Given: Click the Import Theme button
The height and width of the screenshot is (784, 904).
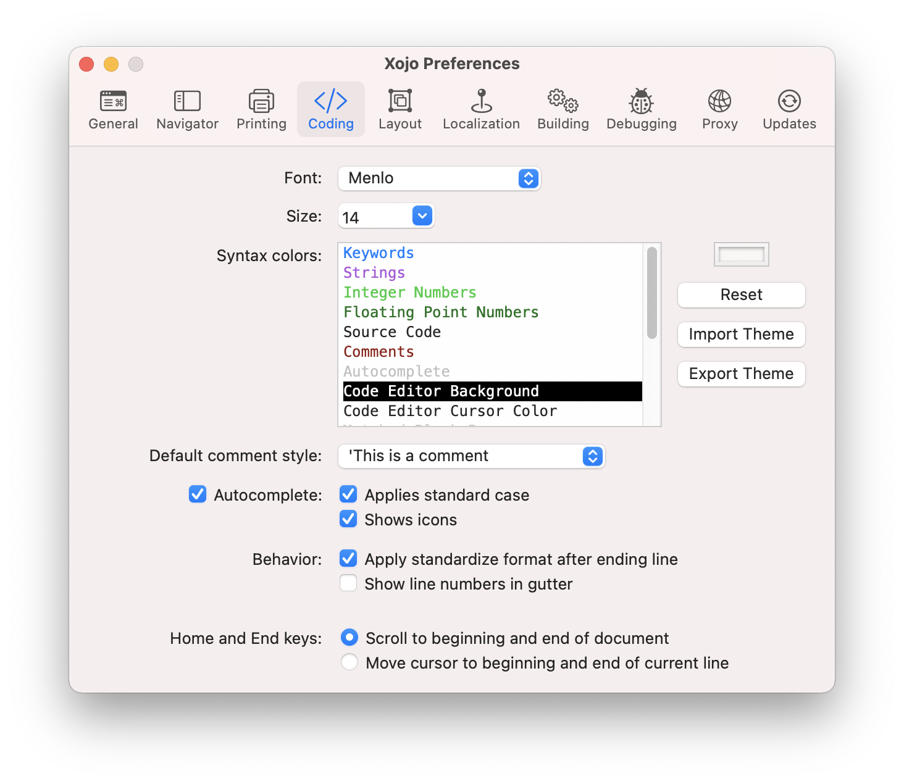Looking at the screenshot, I should pyautogui.click(x=742, y=335).
